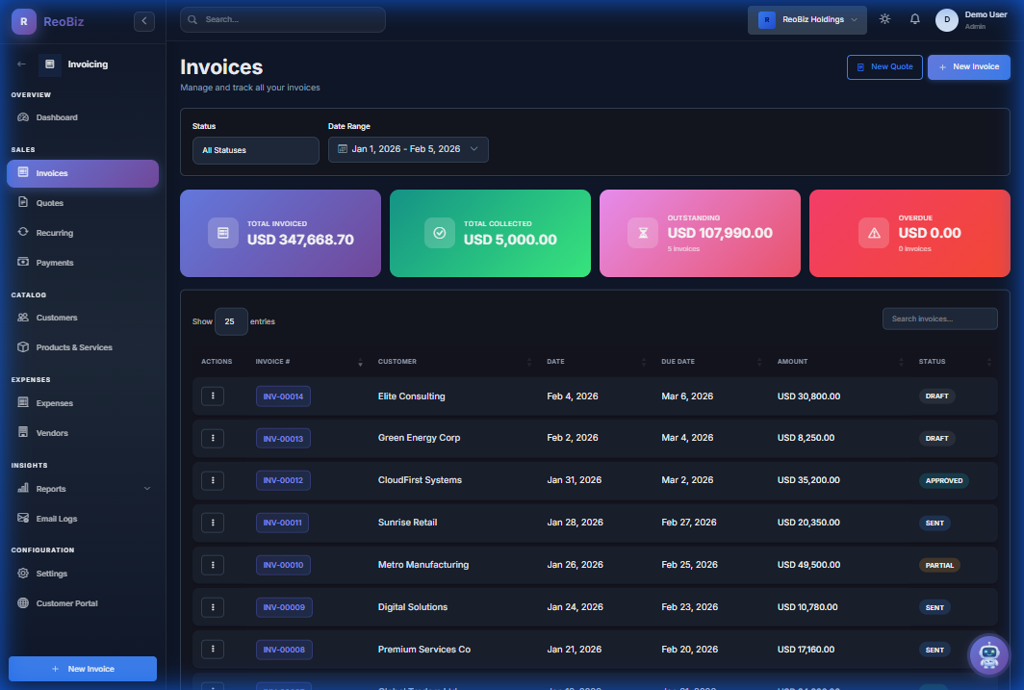Open the ReoBiz Holdings company switcher

[806, 18]
